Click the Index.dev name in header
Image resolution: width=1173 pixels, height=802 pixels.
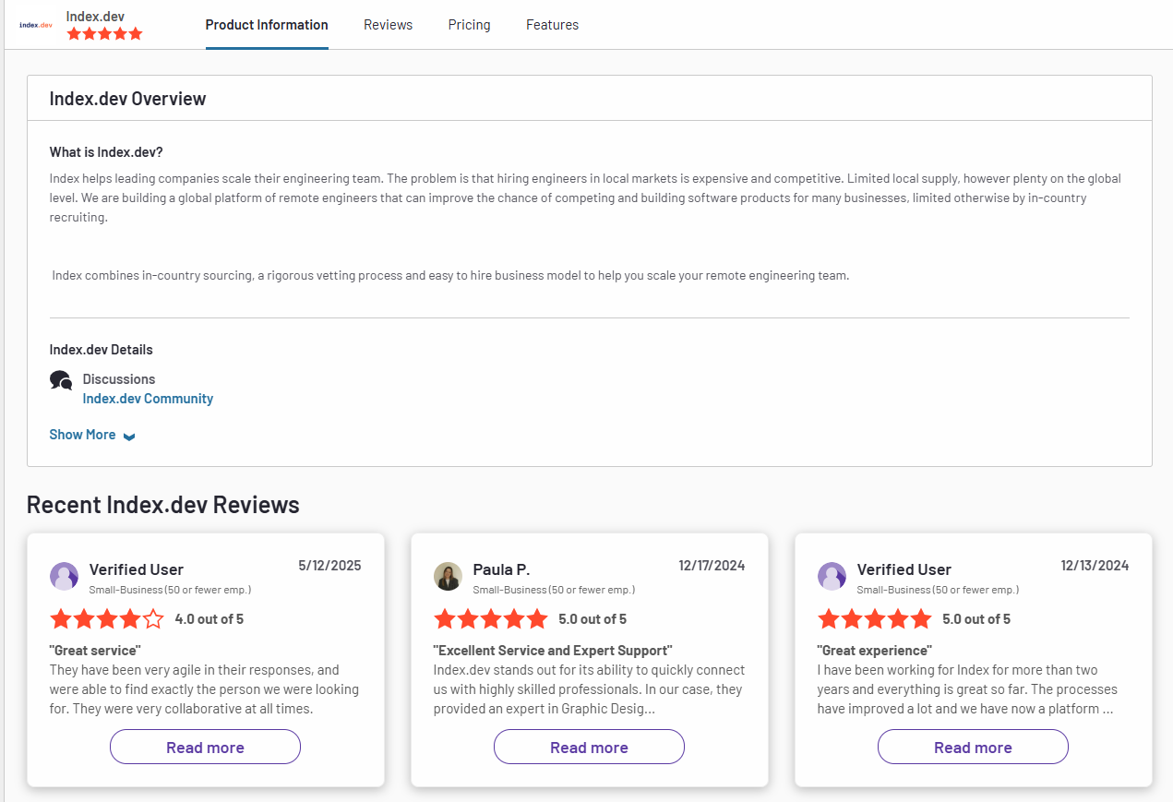pos(95,17)
